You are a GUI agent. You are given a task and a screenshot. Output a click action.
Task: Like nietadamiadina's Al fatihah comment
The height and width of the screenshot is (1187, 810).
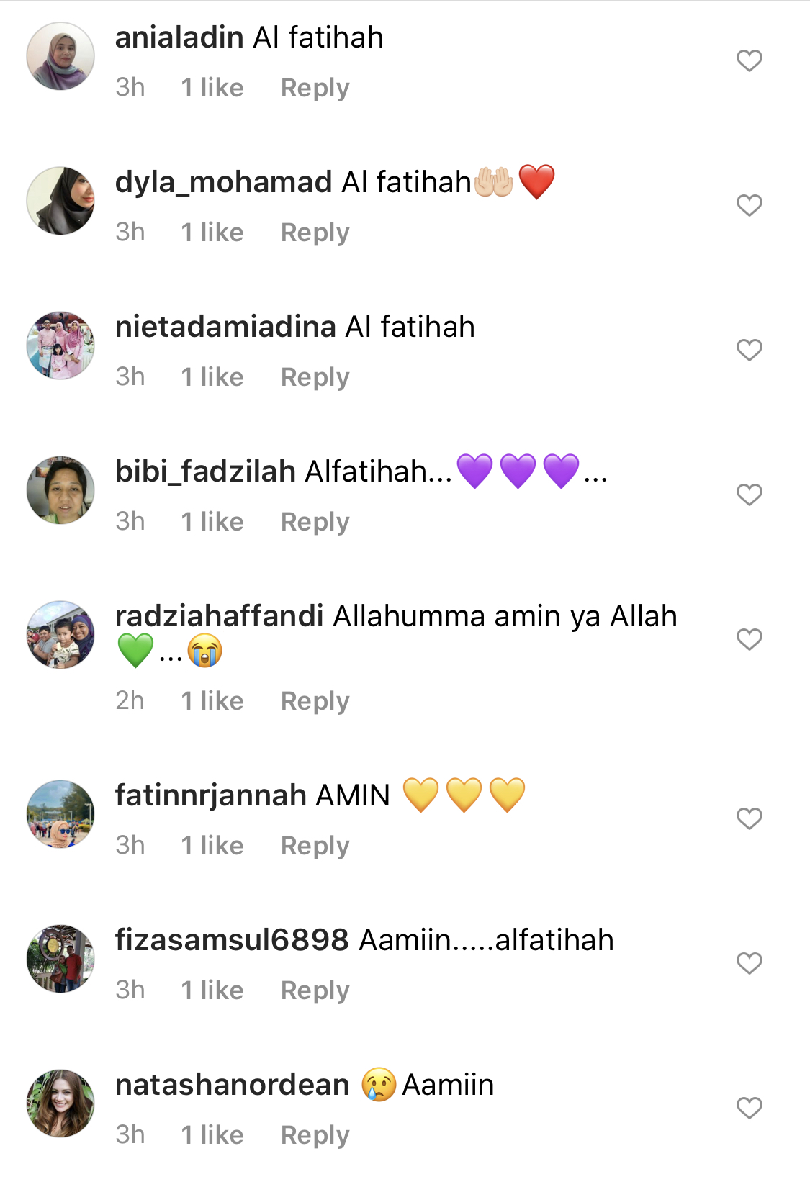749,350
